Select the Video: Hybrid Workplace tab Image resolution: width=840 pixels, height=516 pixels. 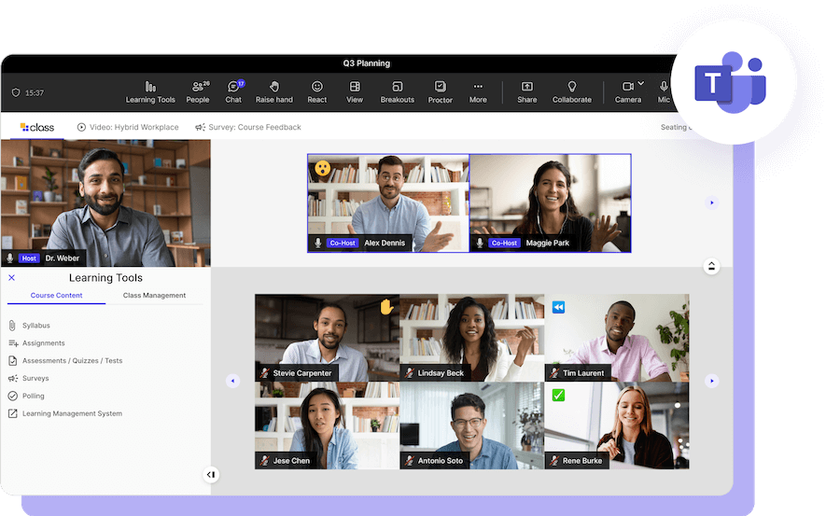[x=128, y=127]
